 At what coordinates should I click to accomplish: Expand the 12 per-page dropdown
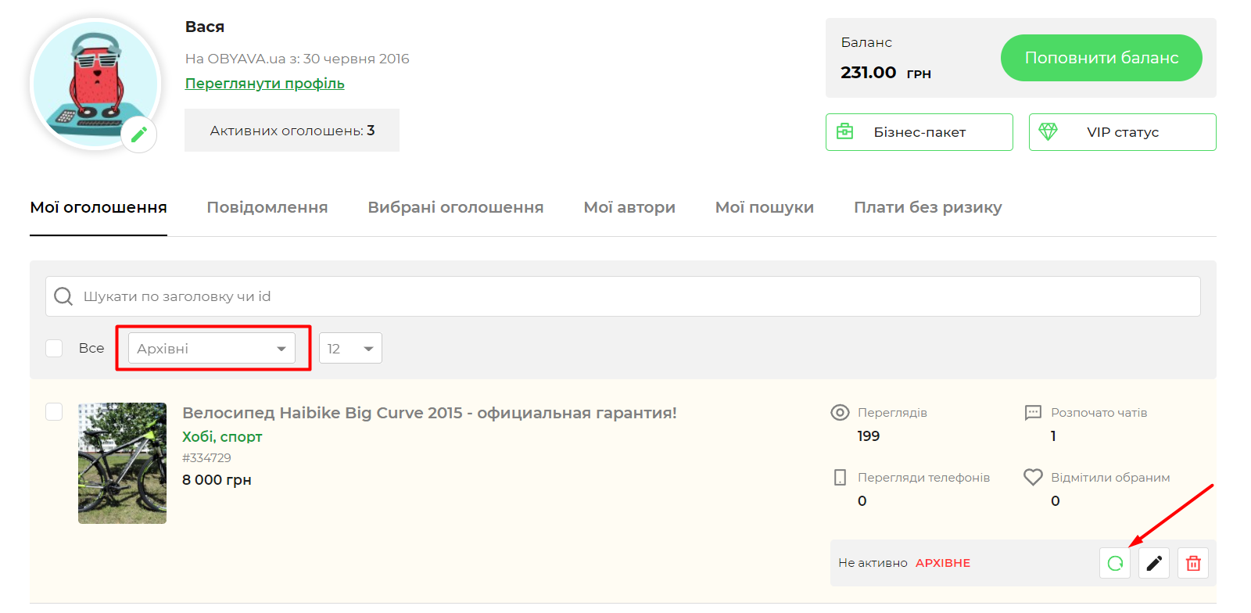pos(350,349)
